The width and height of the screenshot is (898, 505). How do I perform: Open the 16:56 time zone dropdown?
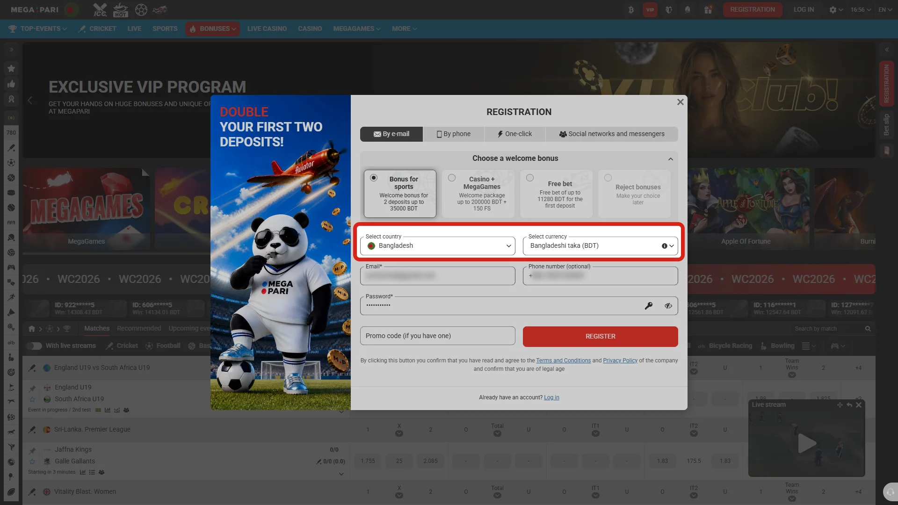pyautogui.click(x=861, y=9)
